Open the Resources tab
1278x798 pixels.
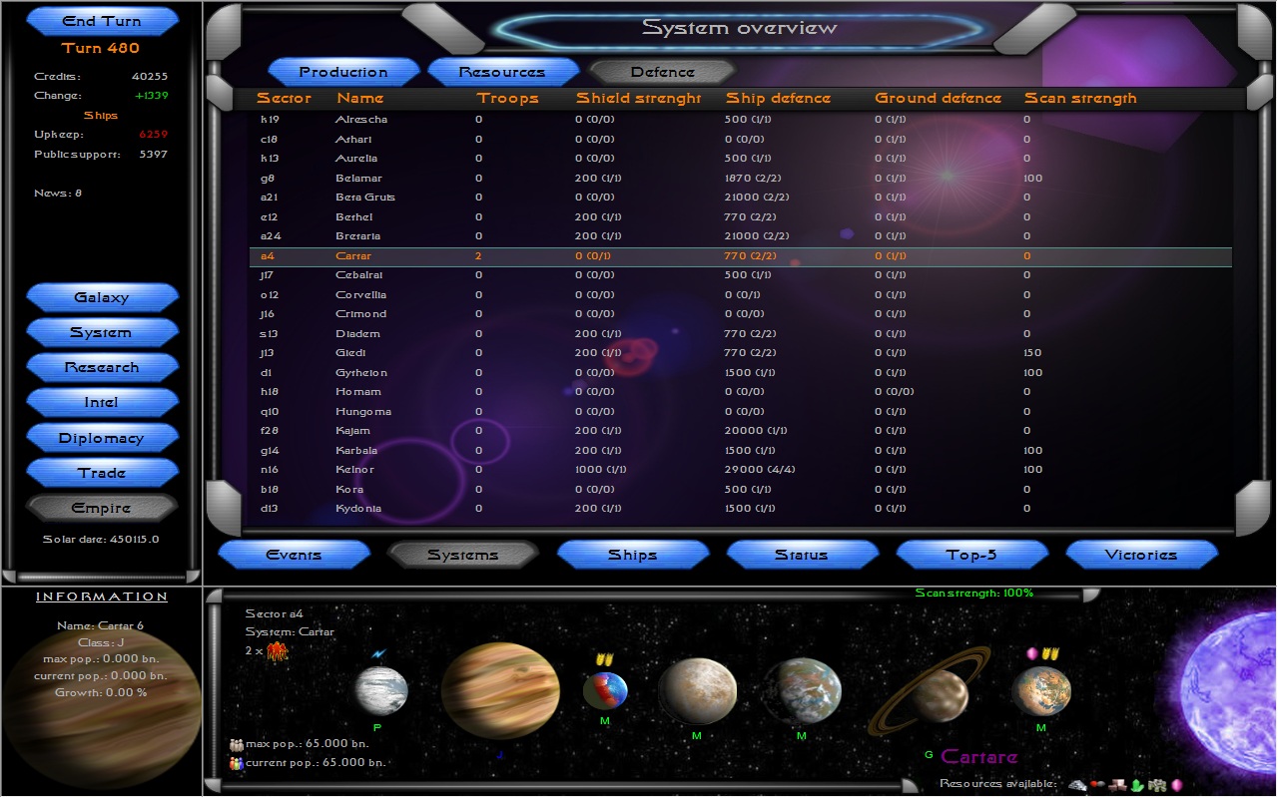(502, 72)
